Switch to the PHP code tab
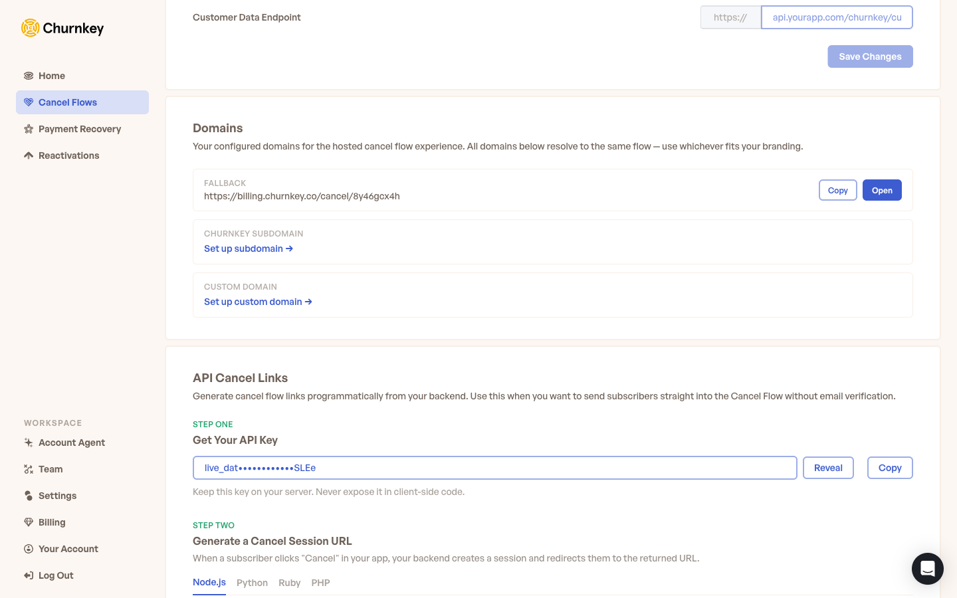 (x=320, y=583)
